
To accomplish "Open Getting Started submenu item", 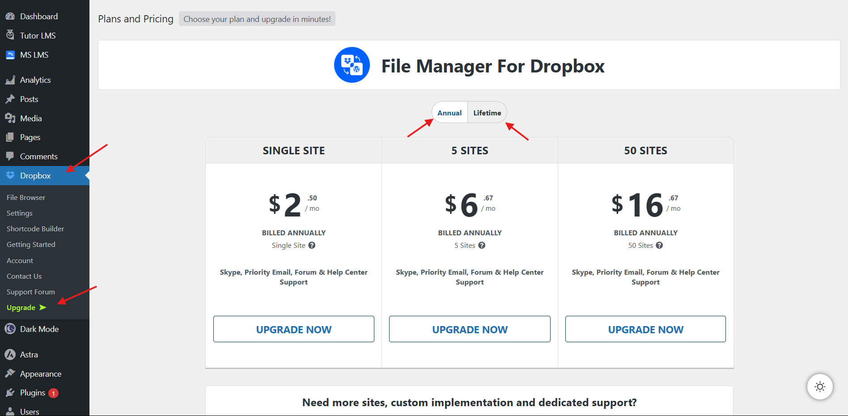I will (x=31, y=245).
